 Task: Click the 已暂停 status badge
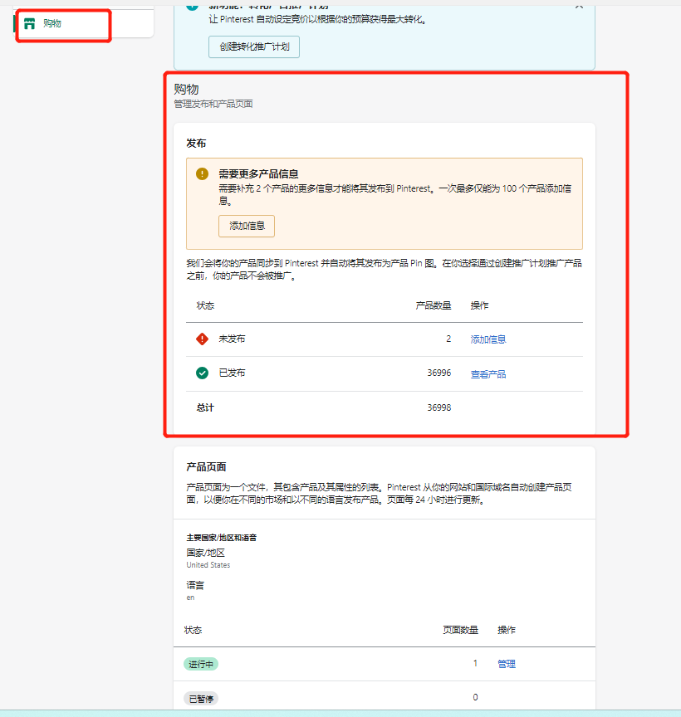[x=201, y=699]
